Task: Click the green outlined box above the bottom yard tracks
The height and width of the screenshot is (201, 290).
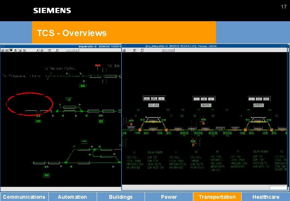Action: click(x=84, y=141)
